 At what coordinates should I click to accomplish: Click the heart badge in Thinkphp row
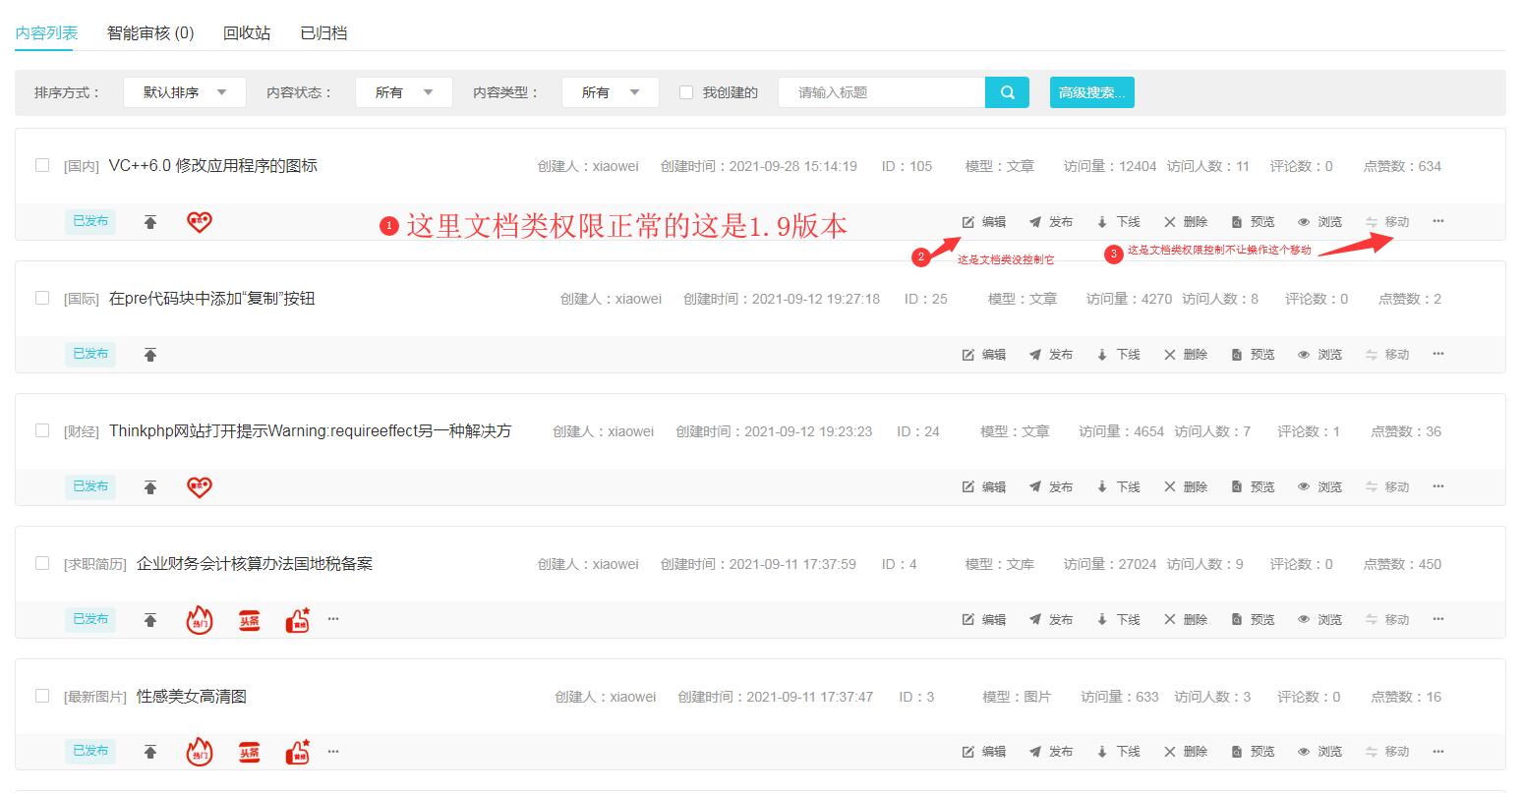point(200,487)
